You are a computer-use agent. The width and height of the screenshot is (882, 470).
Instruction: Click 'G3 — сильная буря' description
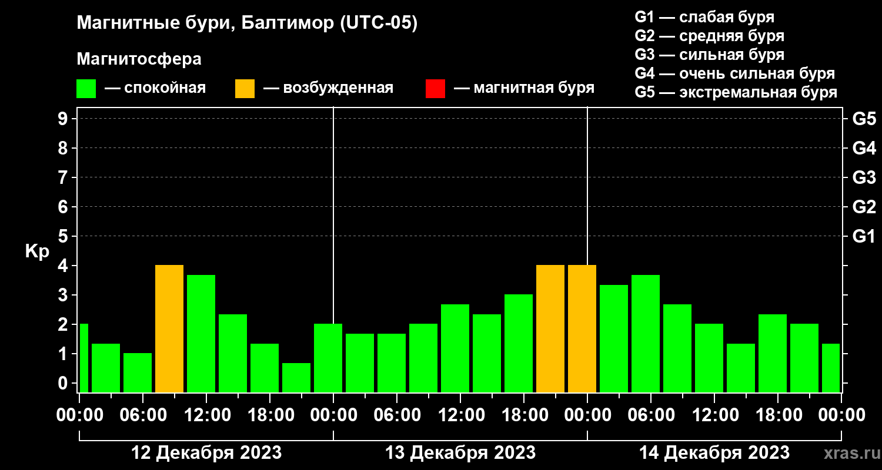709,55
